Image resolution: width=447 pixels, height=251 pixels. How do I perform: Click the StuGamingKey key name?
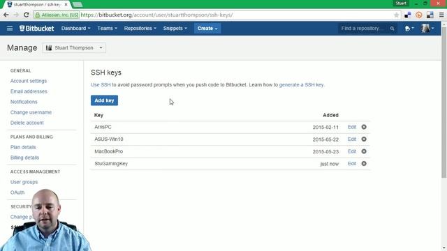[x=111, y=164]
